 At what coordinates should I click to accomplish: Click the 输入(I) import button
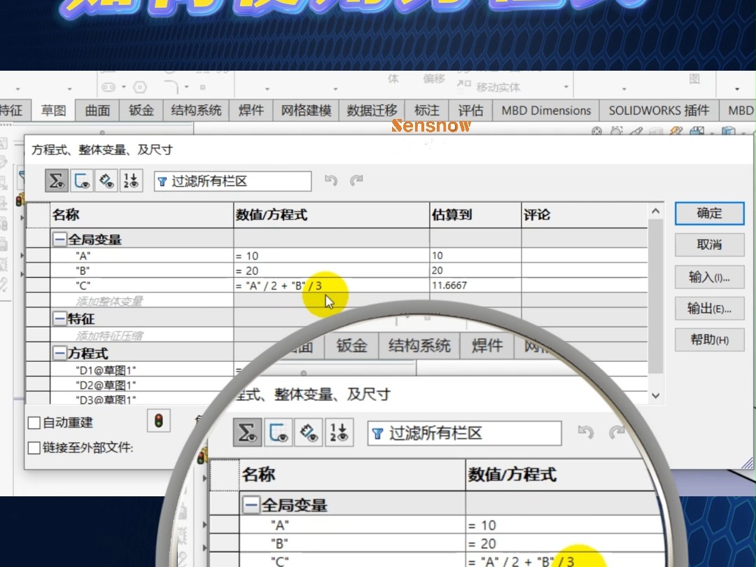[x=709, y=277]
